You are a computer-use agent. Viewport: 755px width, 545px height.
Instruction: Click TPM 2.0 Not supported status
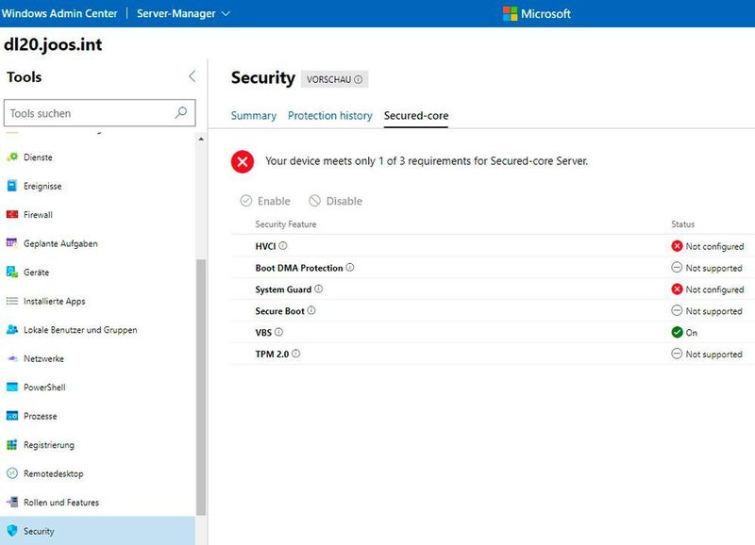707,354
